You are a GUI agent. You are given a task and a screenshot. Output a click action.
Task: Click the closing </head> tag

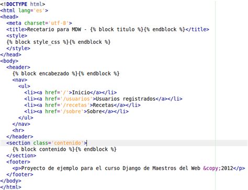click(10, 54)
